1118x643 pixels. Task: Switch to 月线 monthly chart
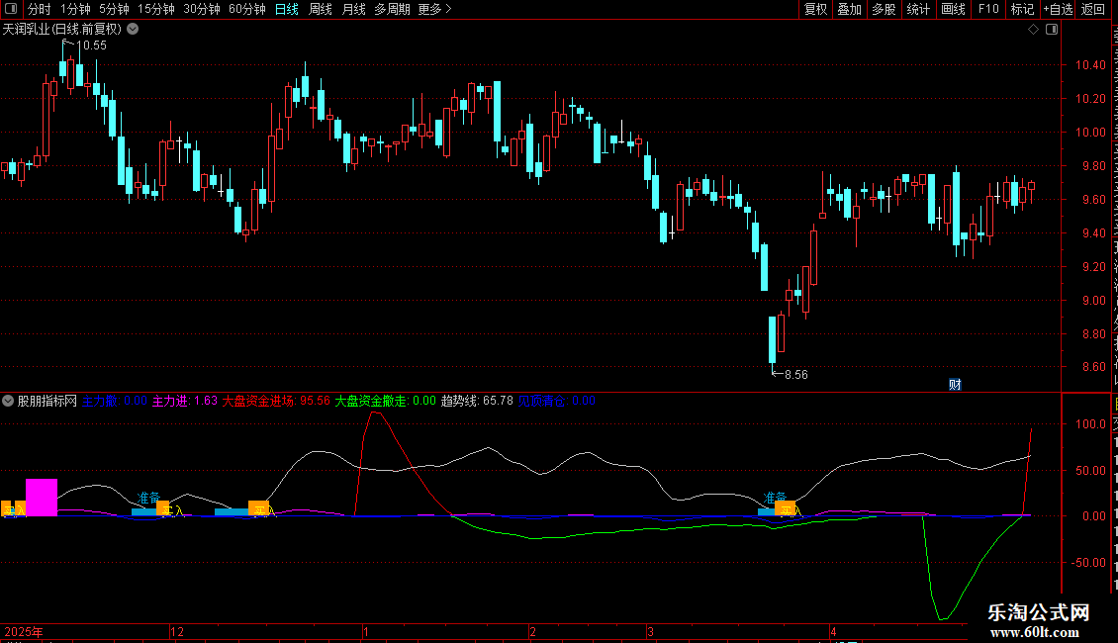[x=353, y=9]
